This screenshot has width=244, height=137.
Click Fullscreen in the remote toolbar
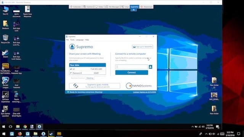tap(75, 7)
